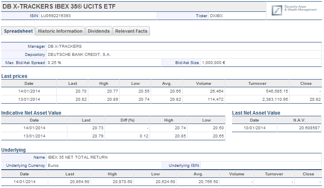Select NAV date 10/01/2014
This screenshot has width=324, height=188.
pos(255,128)
